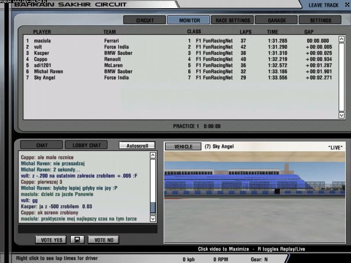Click the *LIVE* indicator
This screenshot has height=263, width=351.
335,147
